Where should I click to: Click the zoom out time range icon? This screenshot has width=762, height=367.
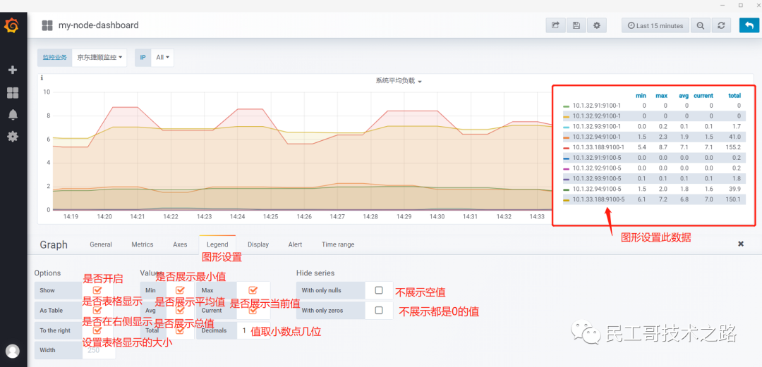[x=701, y=26]
